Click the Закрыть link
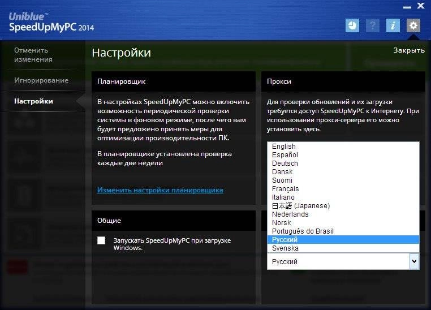This screenshot has height=310, width=431. coord(409,50)
